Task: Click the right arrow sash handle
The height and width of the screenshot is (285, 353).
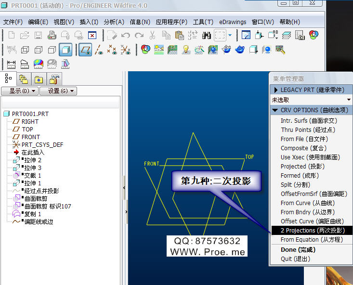Action: pyautogui.click(x=126, y=212)
